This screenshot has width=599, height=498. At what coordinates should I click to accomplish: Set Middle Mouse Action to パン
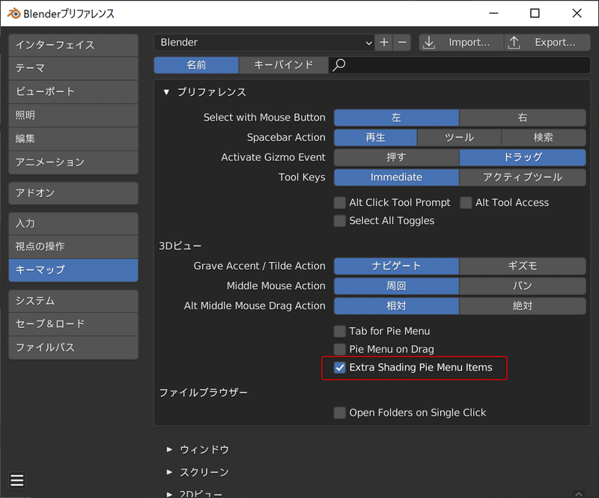pos(522,286)
